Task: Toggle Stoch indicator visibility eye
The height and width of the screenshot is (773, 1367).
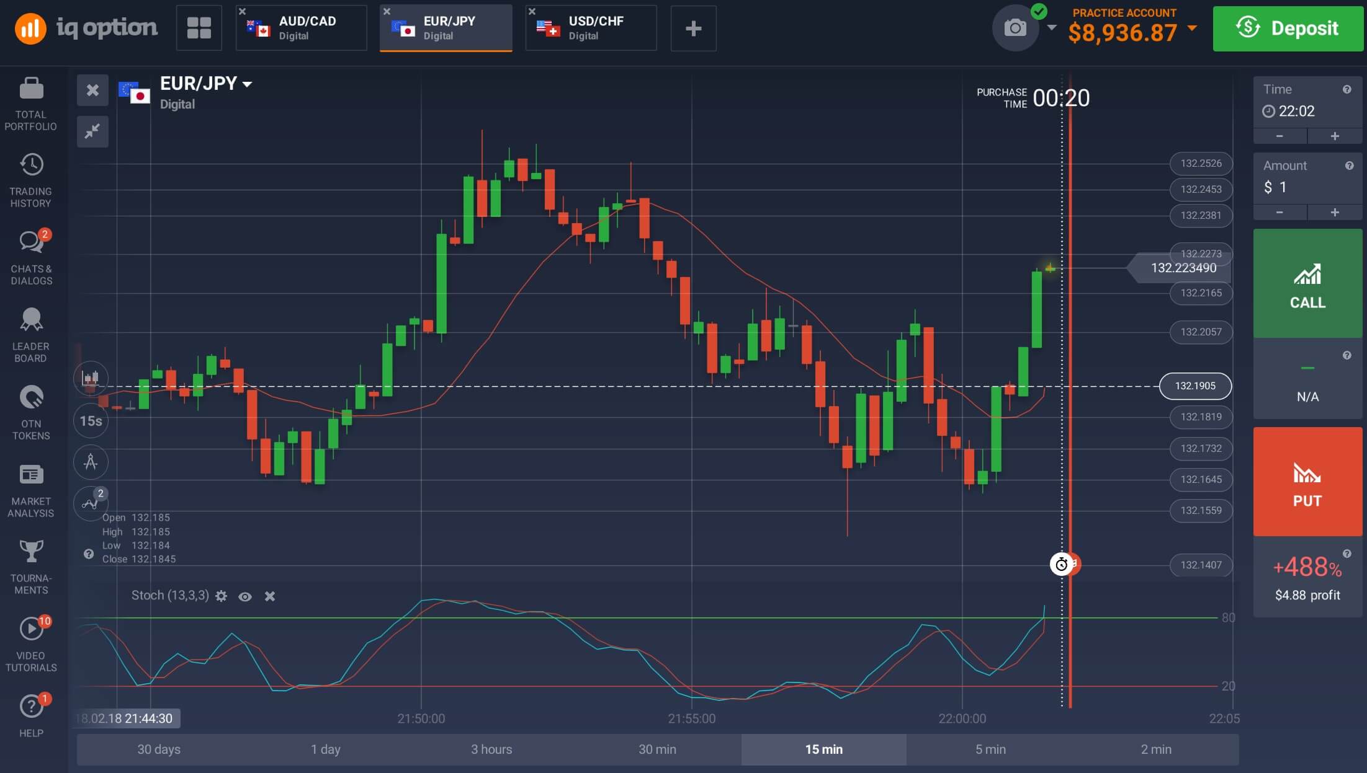Action: 245,596
